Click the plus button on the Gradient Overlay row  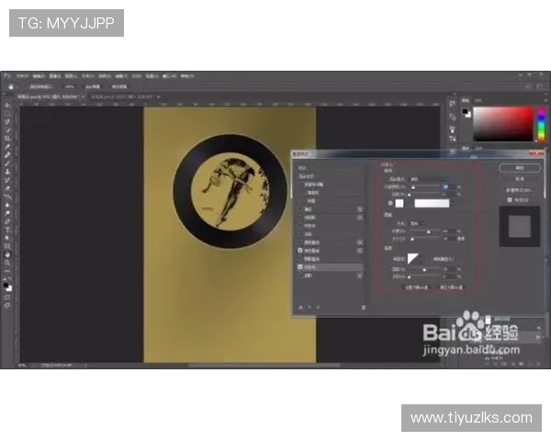(360, 251)
